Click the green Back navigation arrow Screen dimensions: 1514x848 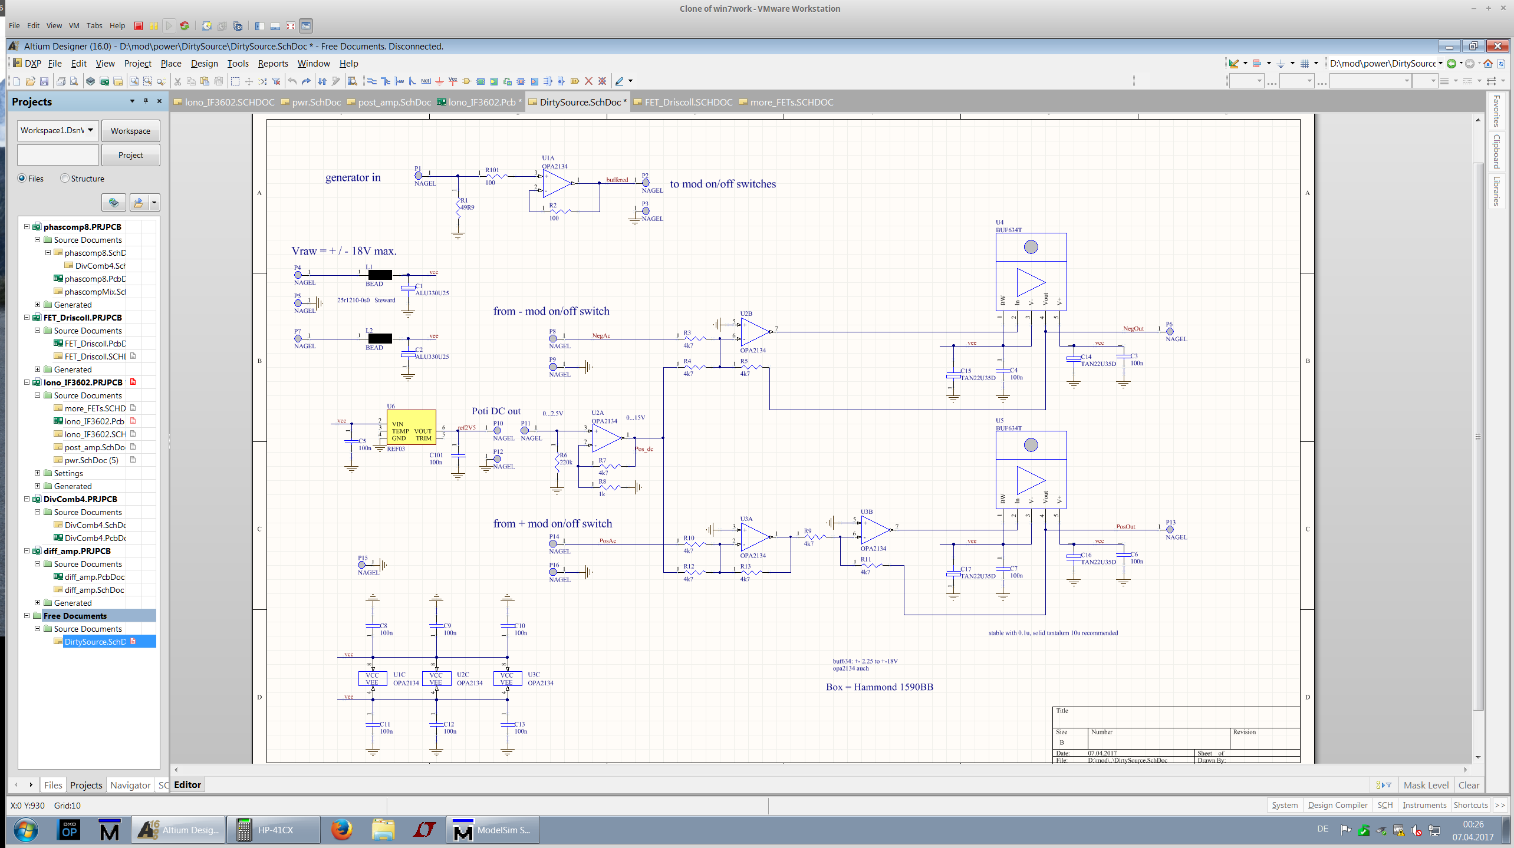click(1452, 64)
